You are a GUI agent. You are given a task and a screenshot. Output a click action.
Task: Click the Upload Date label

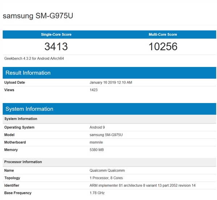(x=14, y=83)
